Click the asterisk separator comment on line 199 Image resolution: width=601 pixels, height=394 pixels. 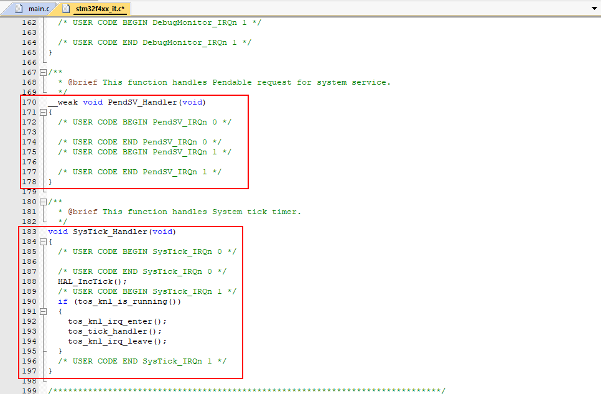click(x=247, y=390)
